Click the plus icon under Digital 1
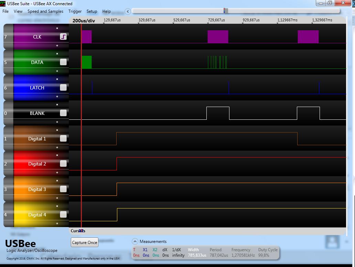The height and width of the screenshot is (267, 355). 57,147
